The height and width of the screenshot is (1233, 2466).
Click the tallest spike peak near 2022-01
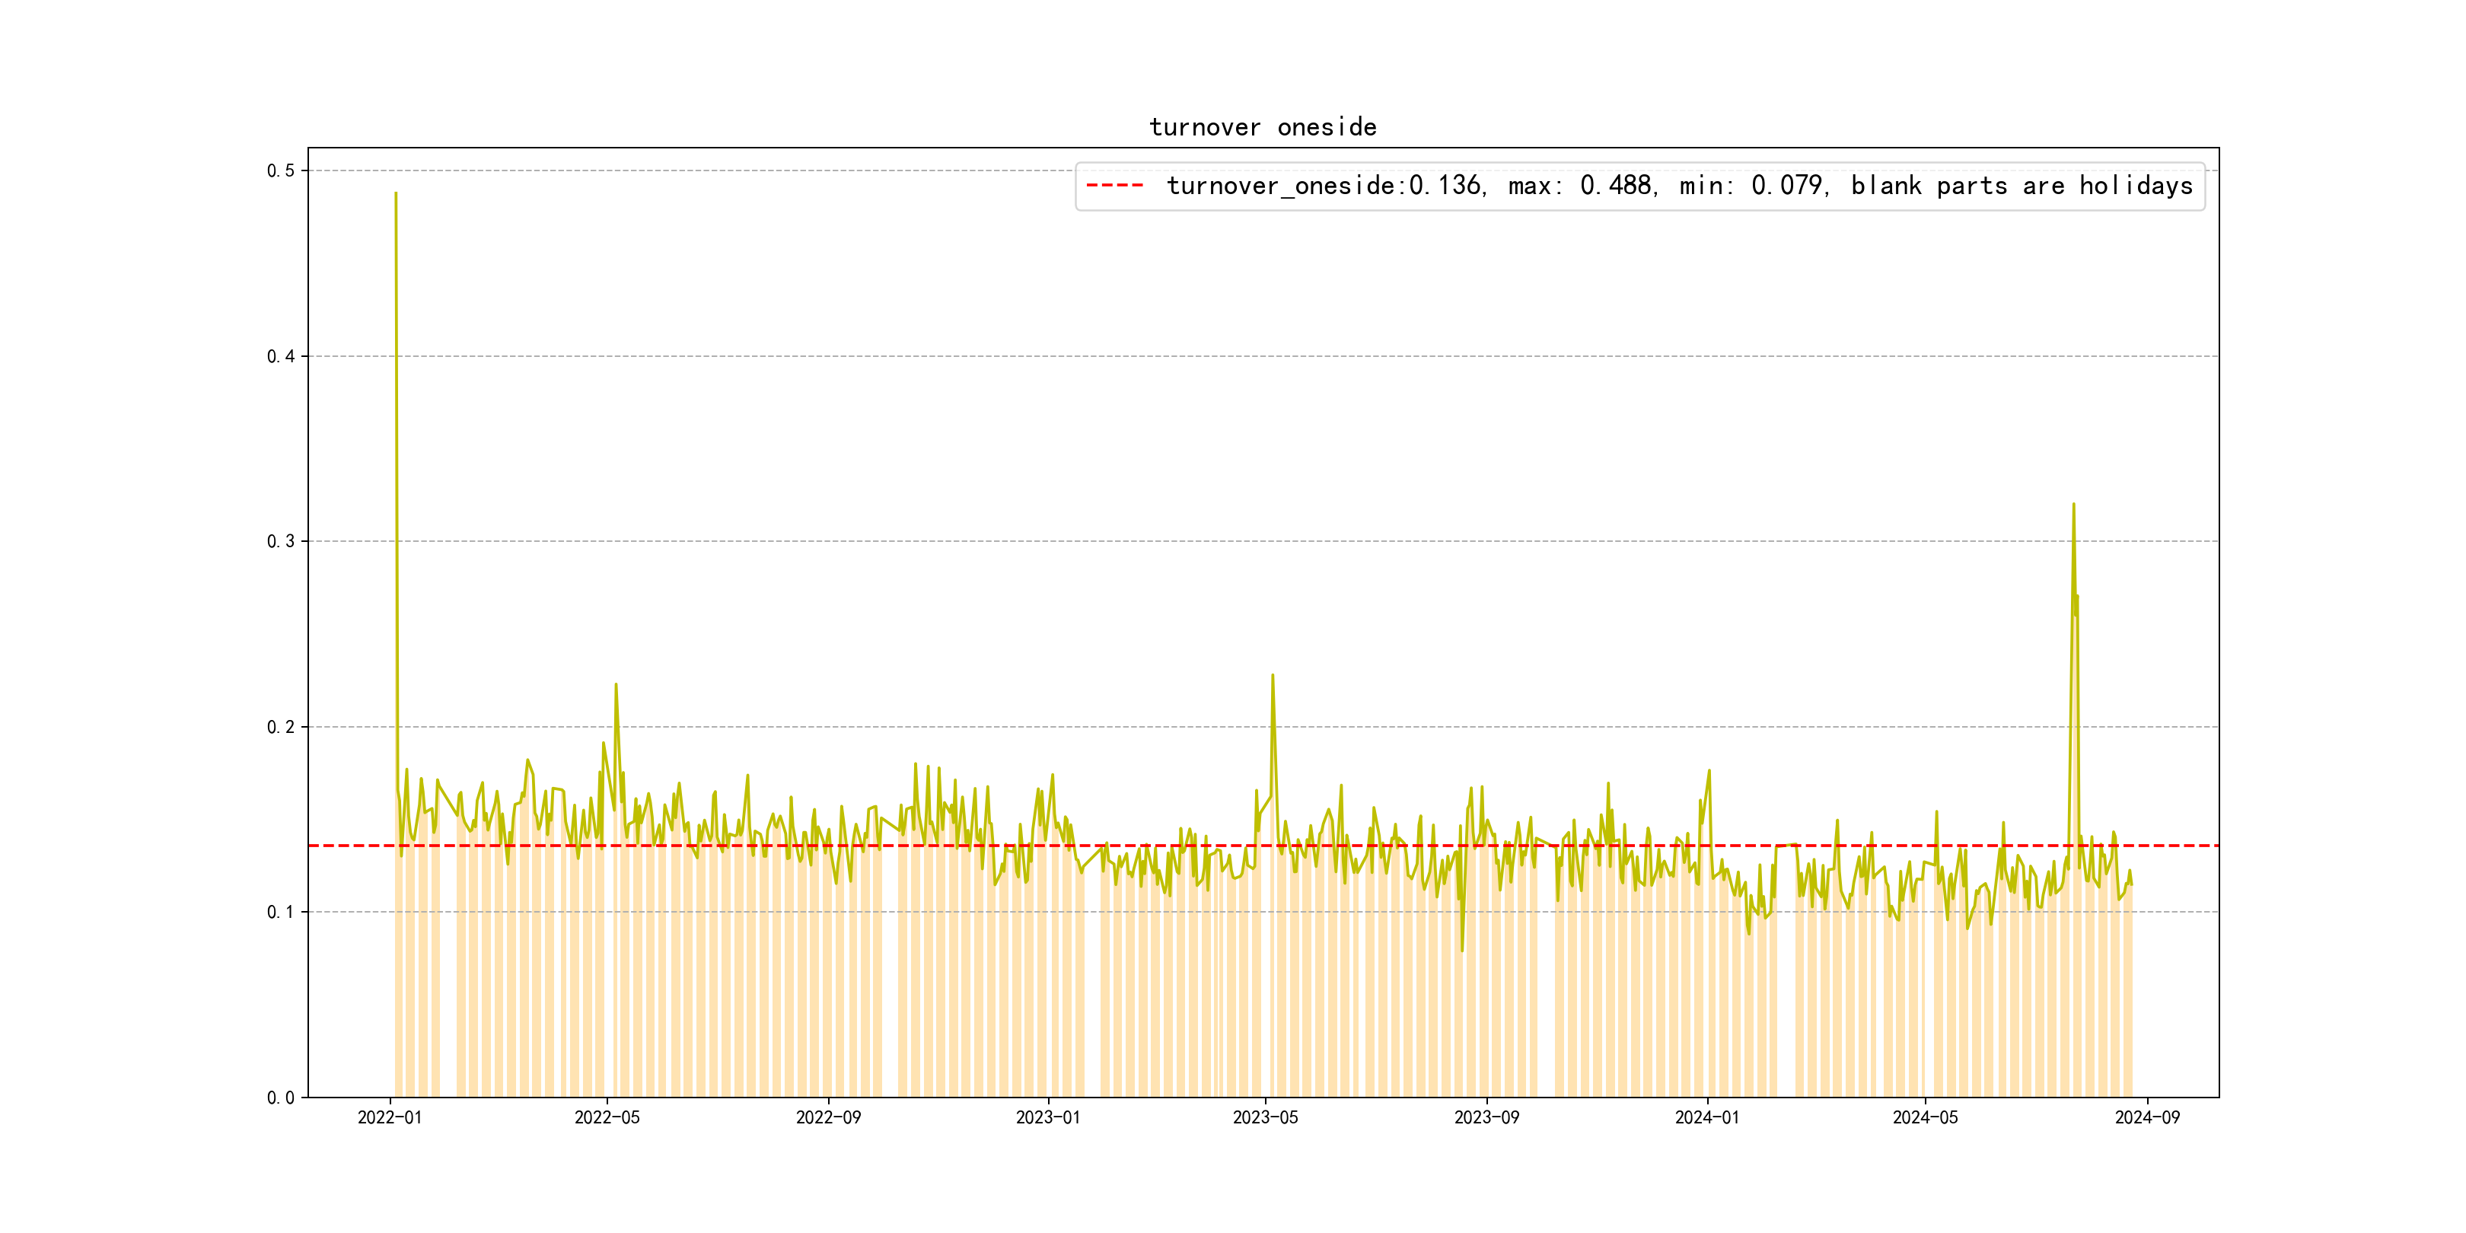pos(395,193)
